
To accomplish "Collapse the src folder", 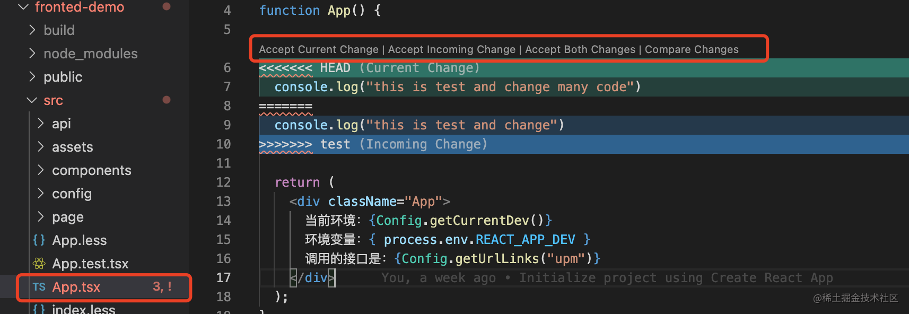I will [x=32, y=100].
